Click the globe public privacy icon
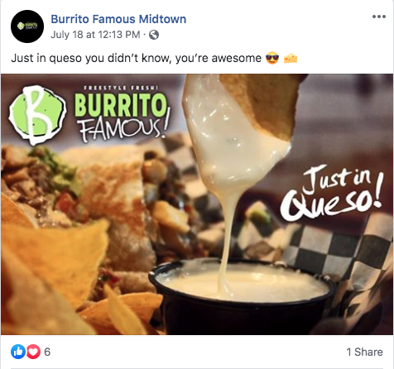The width and height of the screenshot is (394, 369). click(154, 35)
